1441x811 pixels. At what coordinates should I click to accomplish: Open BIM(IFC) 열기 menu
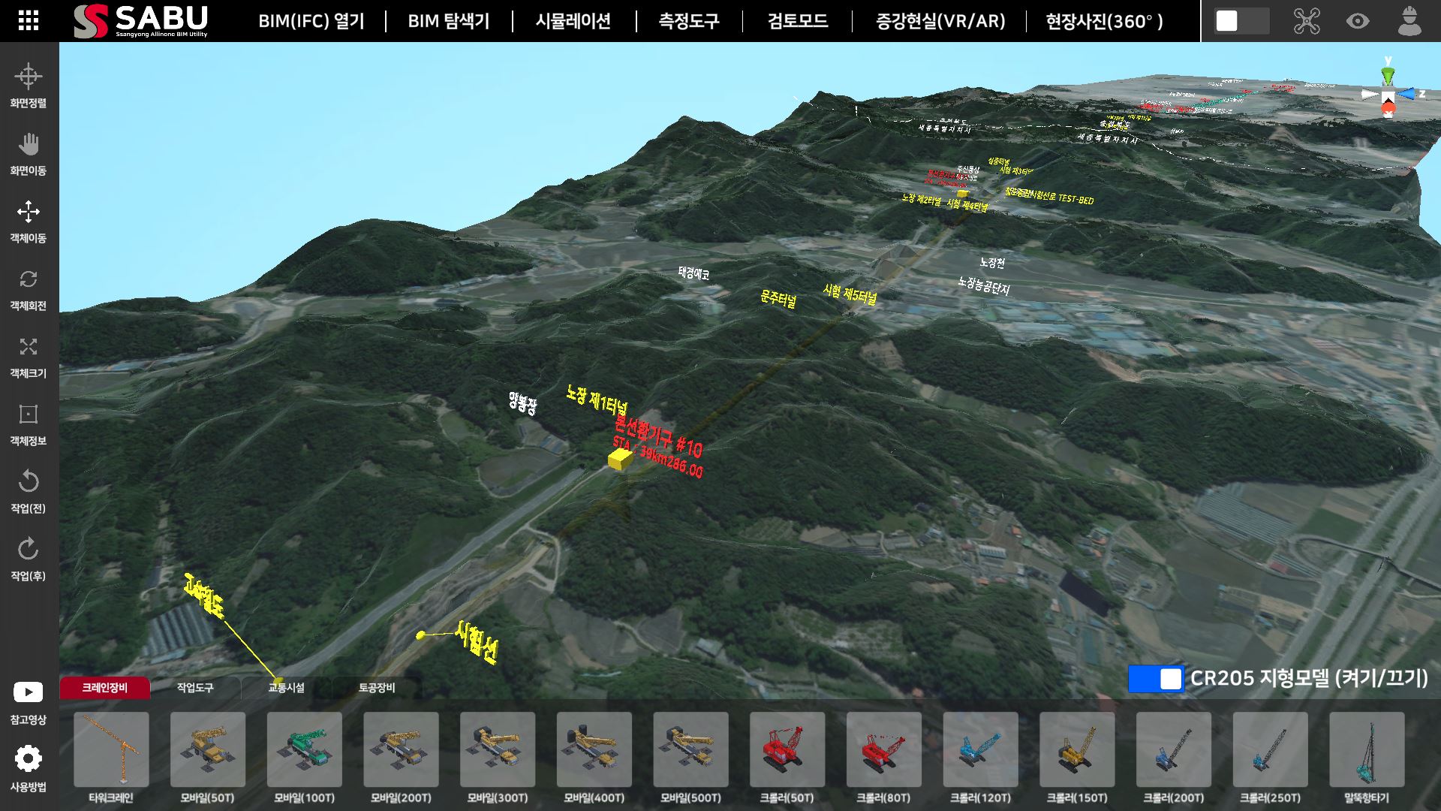pos(311,21)
